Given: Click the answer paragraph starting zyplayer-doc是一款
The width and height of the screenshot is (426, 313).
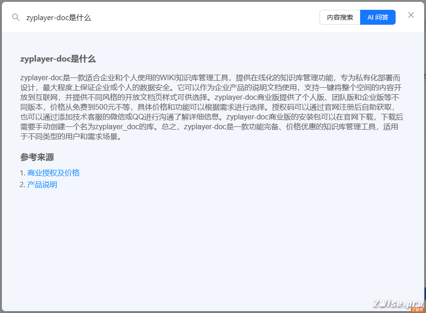Looking at the screenshot, I should tap(212, 107).
